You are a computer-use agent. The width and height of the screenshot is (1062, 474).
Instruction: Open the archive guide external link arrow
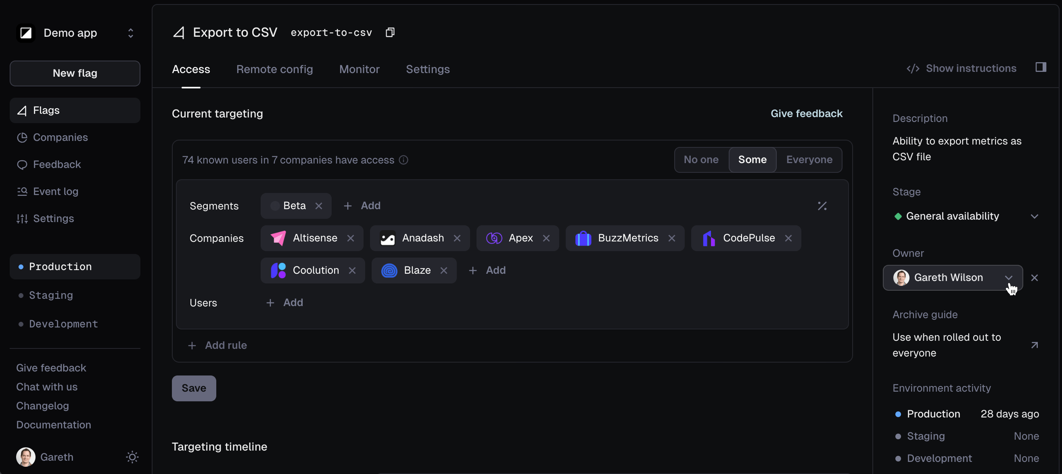(1035, 345)
